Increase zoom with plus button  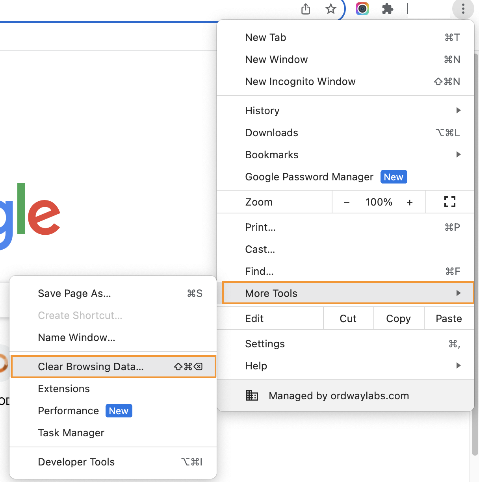tap(410, 202)
